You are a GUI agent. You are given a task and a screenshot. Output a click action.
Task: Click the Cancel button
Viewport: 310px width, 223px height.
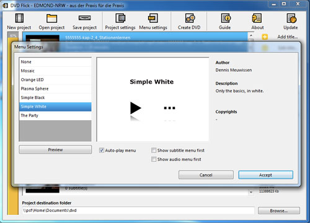(x=206, y=175)
